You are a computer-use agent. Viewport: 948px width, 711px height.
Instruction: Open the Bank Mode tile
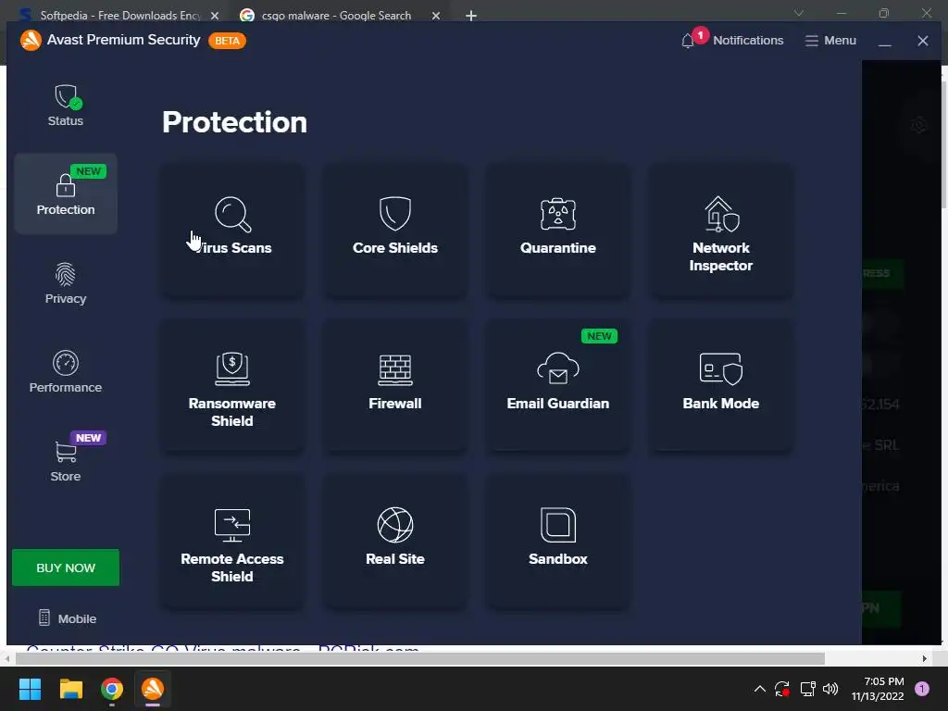point(720,386)
